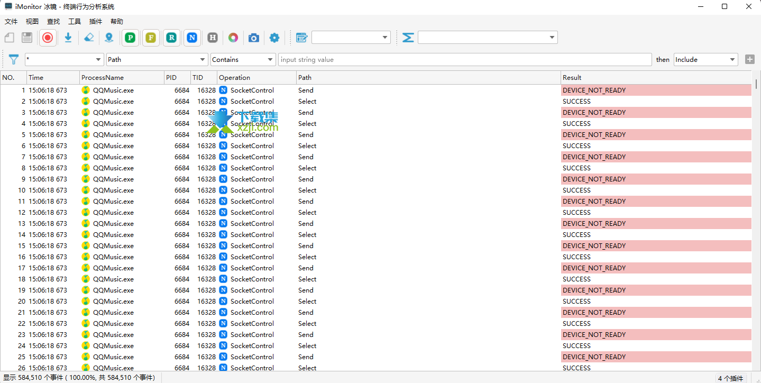Sort by the NO. column header

click(x=13, y=78)
